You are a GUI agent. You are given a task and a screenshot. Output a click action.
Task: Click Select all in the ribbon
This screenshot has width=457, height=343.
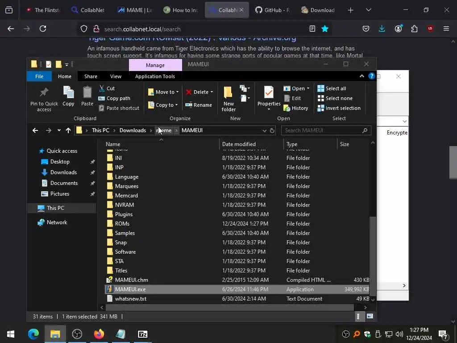pyautogui.click(x=332, y=88)
